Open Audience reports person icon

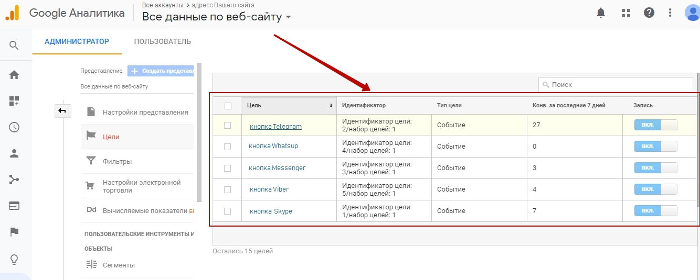pos(14,153)
